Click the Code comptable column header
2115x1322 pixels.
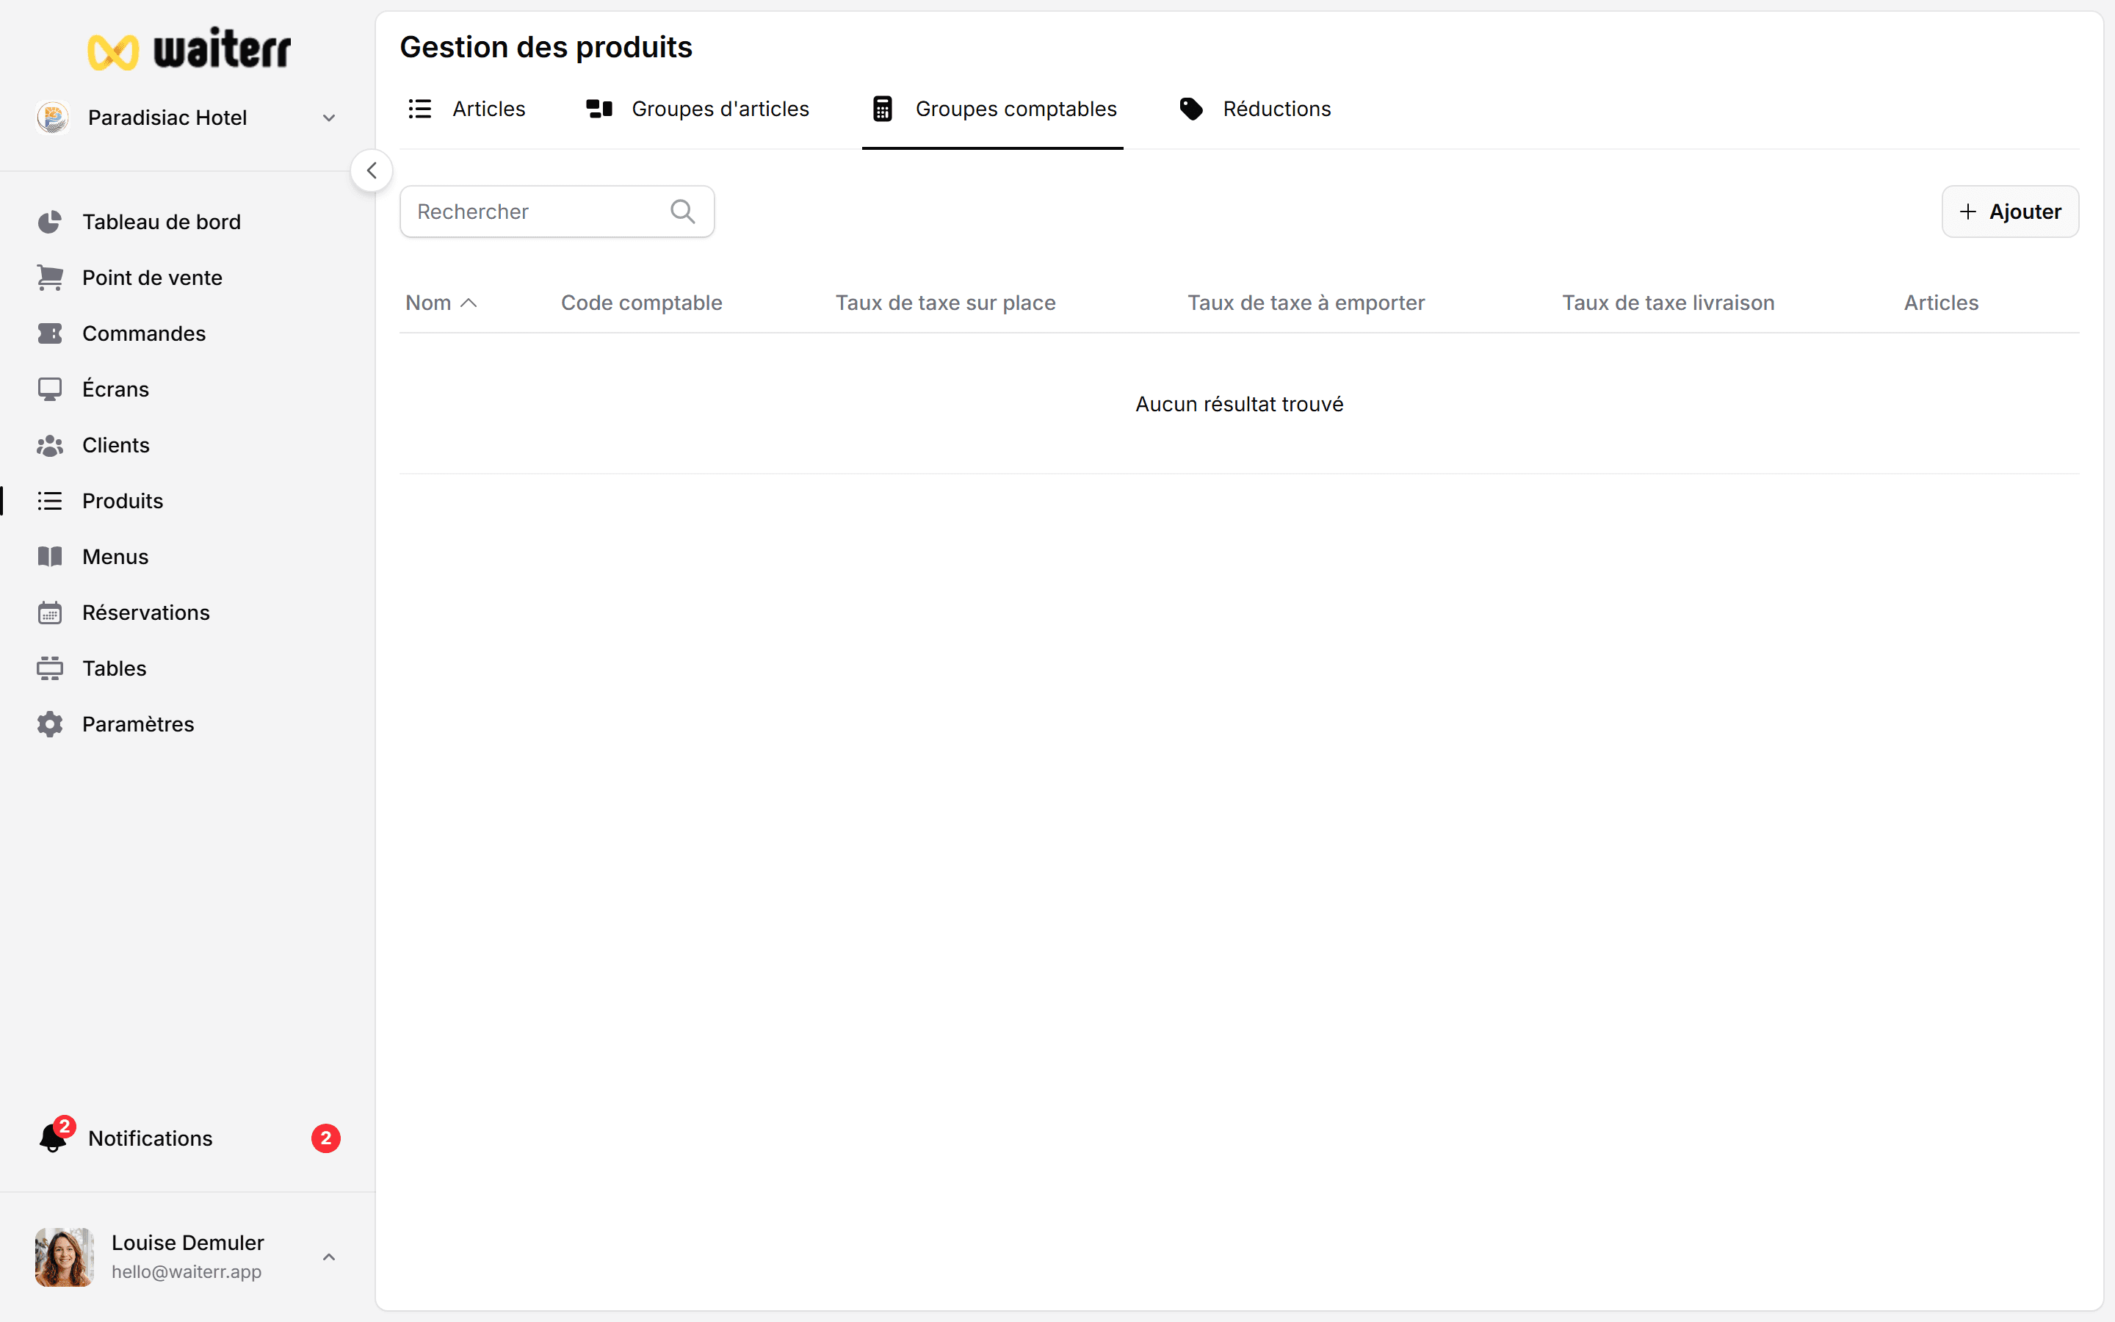click(642, 303)
